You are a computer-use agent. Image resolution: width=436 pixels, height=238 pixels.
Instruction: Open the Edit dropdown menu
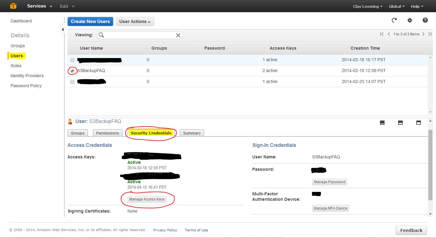[x=67, y=6]
